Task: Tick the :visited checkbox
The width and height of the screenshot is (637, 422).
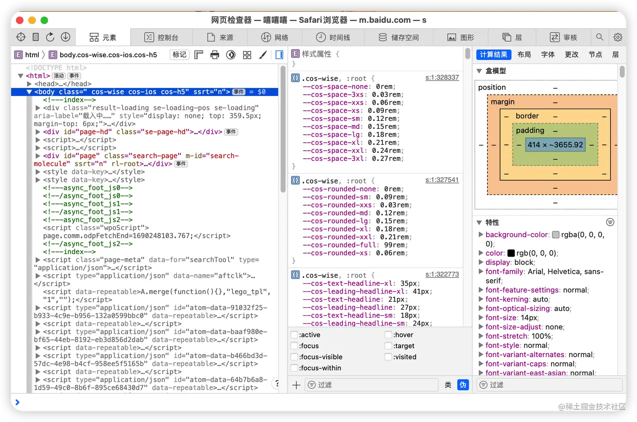Action: [388, 357]
